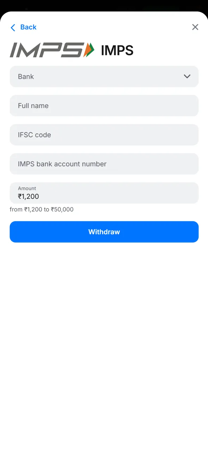Screen dimensions: 208x452
Task: Click the Amount field showing ₹1,200
Action: coord(104,193)
